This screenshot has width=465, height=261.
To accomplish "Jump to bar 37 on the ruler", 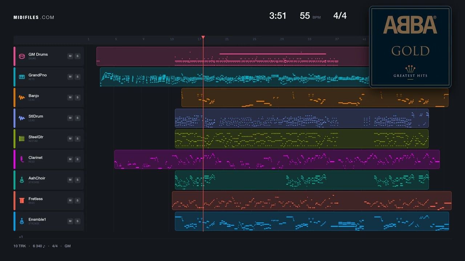I will [337, 39].
